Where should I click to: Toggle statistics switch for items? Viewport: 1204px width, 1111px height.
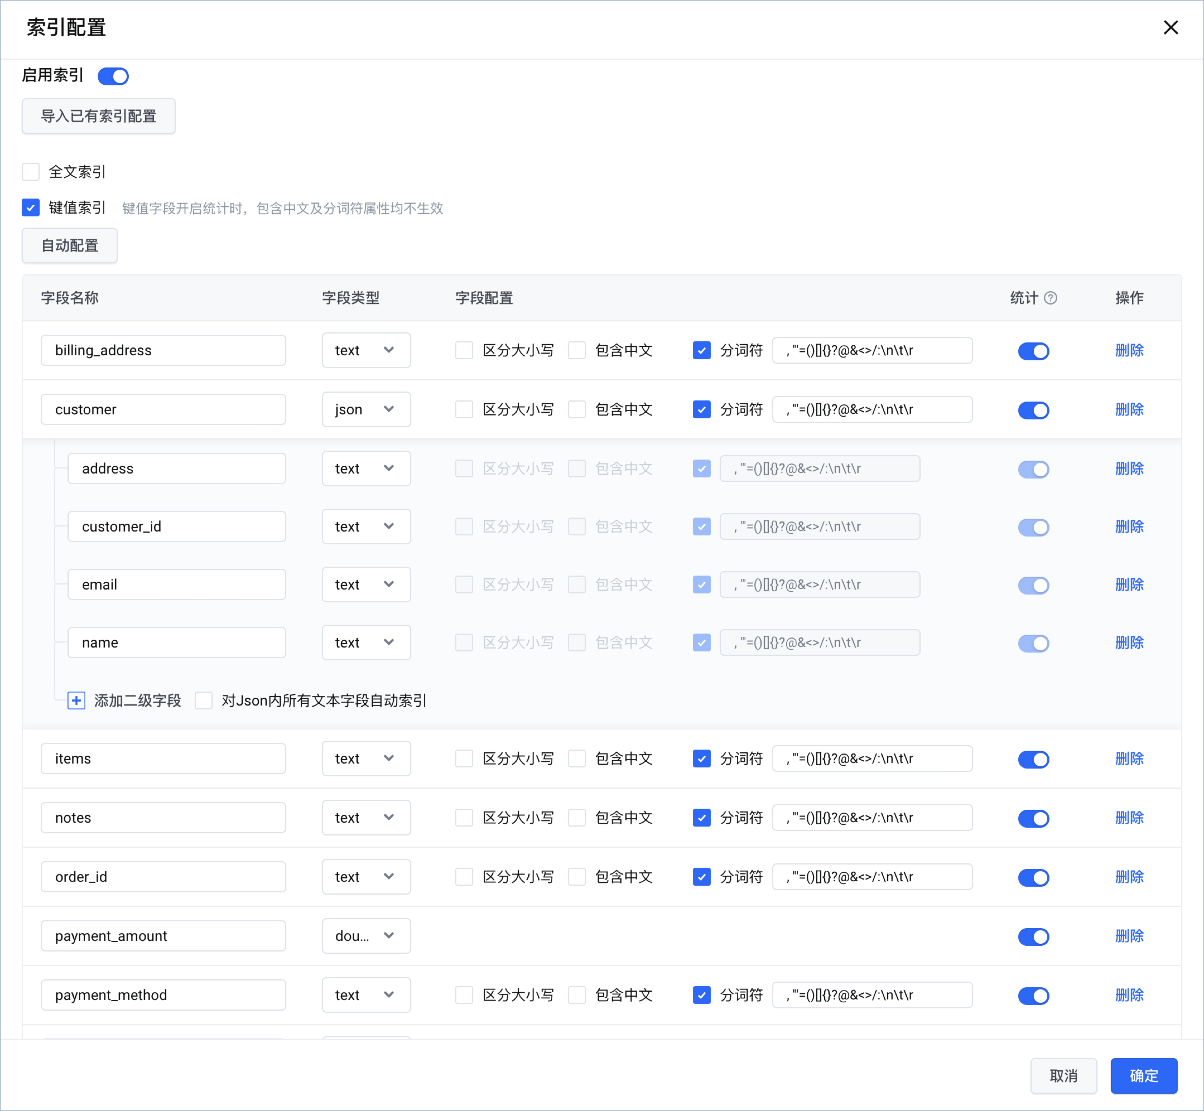(1034, 759)
